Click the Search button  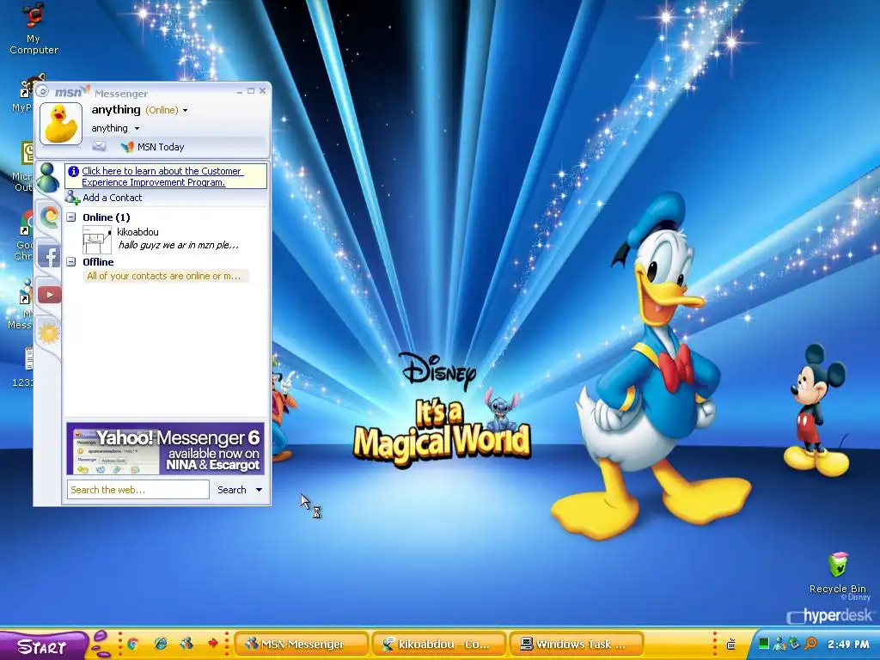[x=232, y=490]
